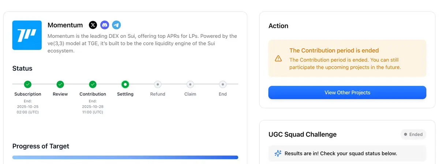The width and height of the screenshot is (439, 164).
Task: Select the active Settling step marker
Action: pos(125,84)
